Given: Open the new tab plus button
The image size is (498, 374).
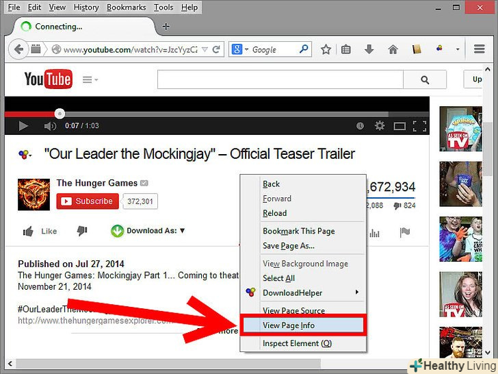Looking at the screenshot, I should [166, 27].
